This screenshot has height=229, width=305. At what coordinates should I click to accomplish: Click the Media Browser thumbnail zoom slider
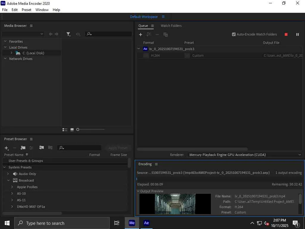91,129
